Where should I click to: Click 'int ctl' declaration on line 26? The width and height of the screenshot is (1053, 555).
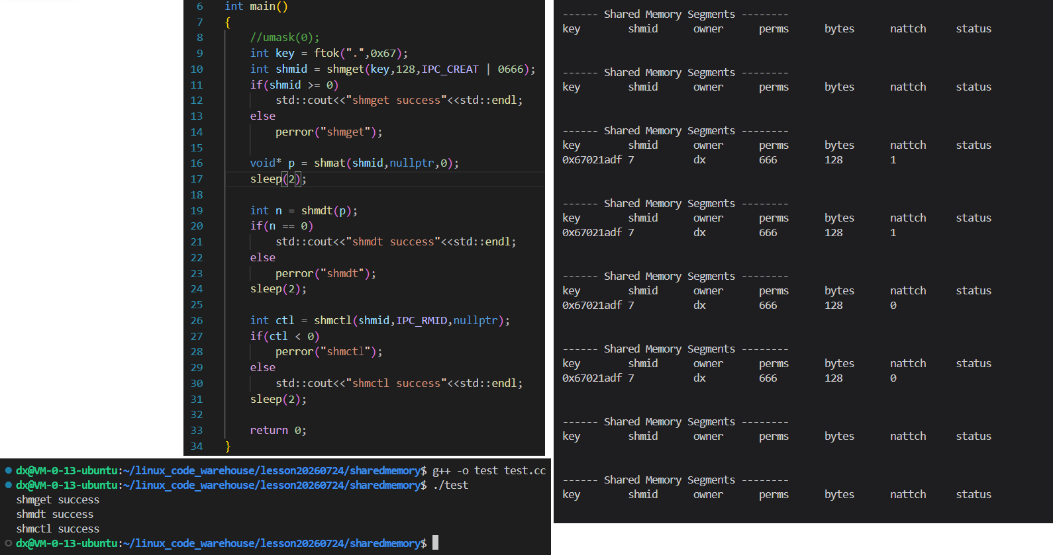pos(272,321)
